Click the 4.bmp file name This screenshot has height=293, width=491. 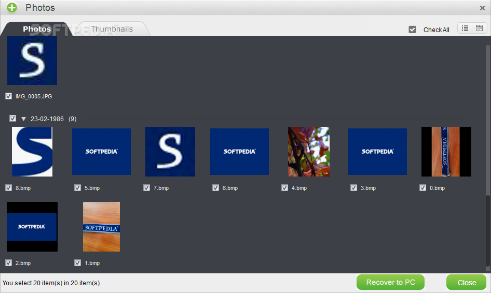coord(299,188)
